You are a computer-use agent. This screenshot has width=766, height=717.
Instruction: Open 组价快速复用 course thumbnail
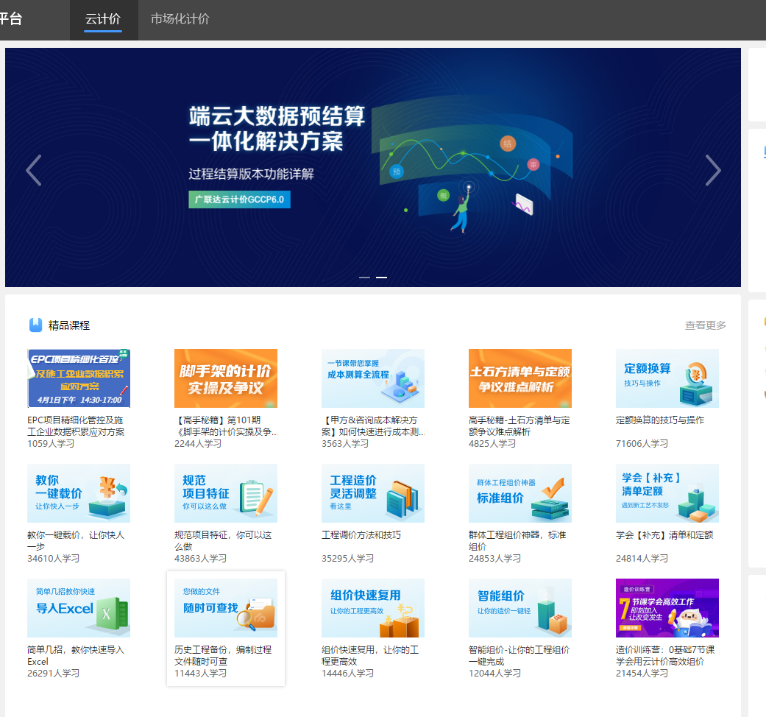click(373, 608)
